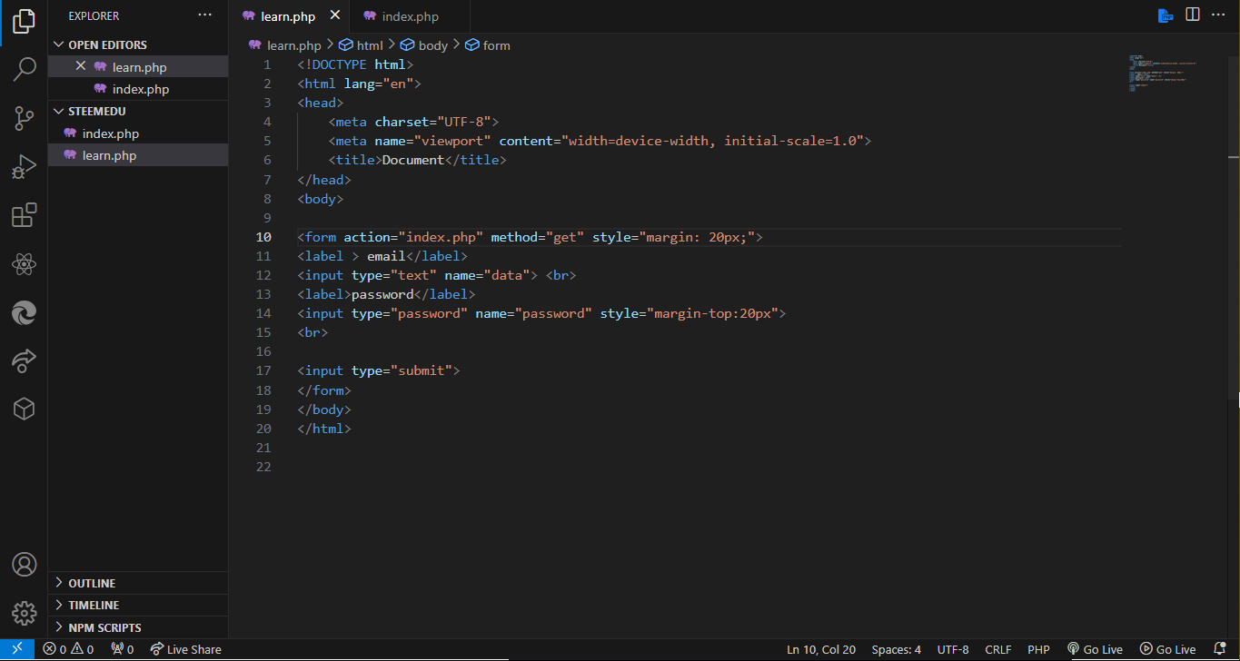Close the learn.php editor tab

(335, 15)
